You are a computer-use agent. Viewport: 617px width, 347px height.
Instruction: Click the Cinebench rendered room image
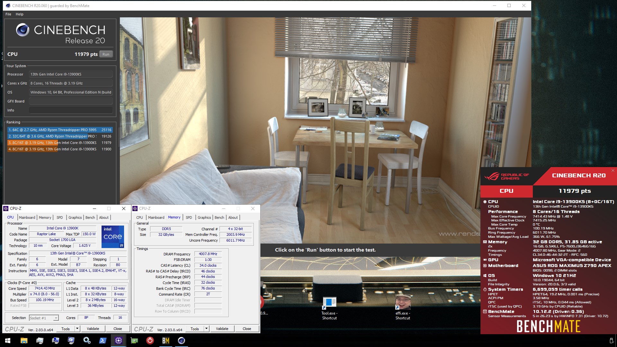point(325,130)
